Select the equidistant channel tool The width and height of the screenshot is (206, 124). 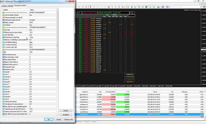tap(109, 7)
